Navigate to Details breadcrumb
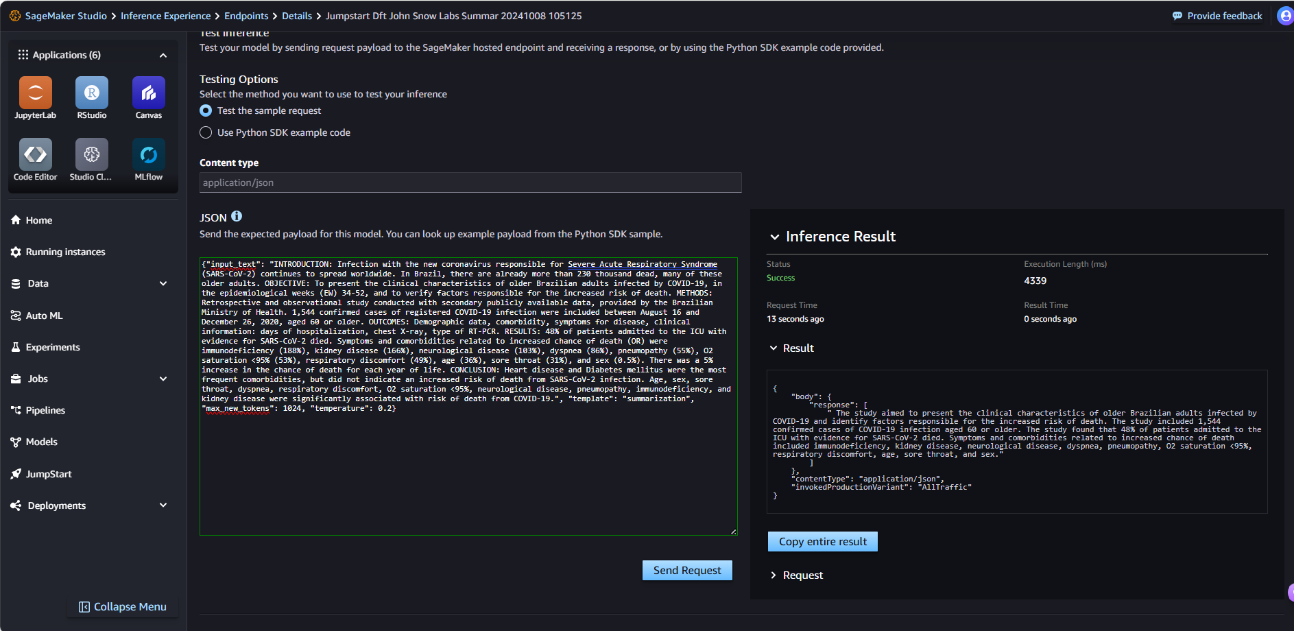The width and height of the screenshot is (1294, 631). [x=297, y=16]
